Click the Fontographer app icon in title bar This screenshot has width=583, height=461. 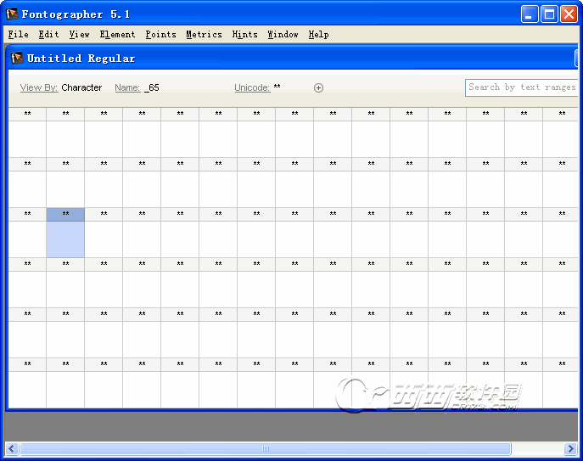12,14
